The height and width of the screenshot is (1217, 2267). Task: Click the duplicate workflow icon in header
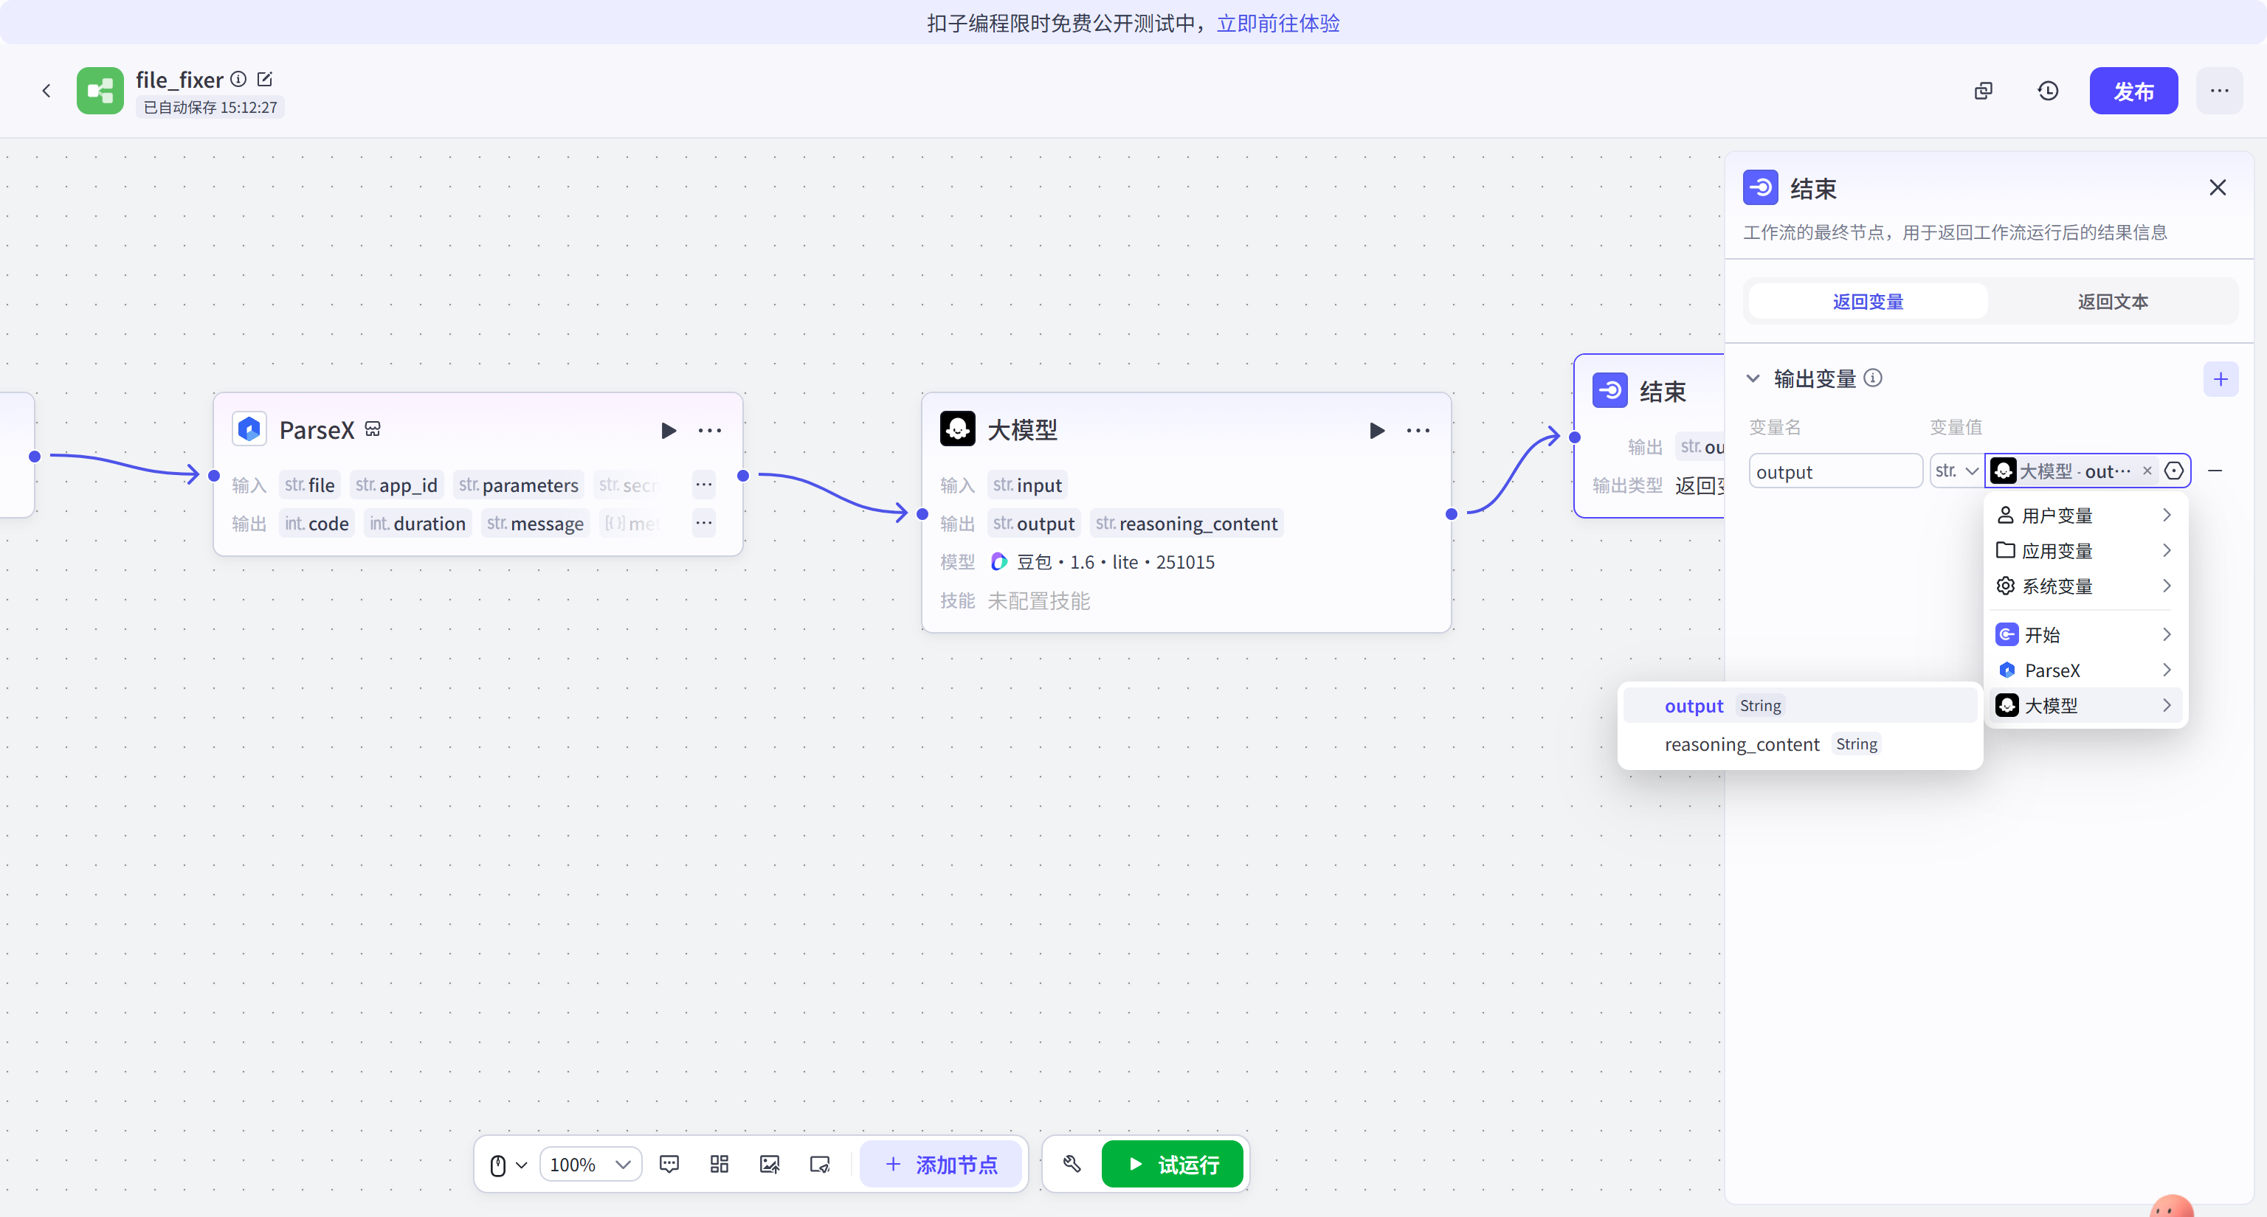click(x=1984, y=91)
